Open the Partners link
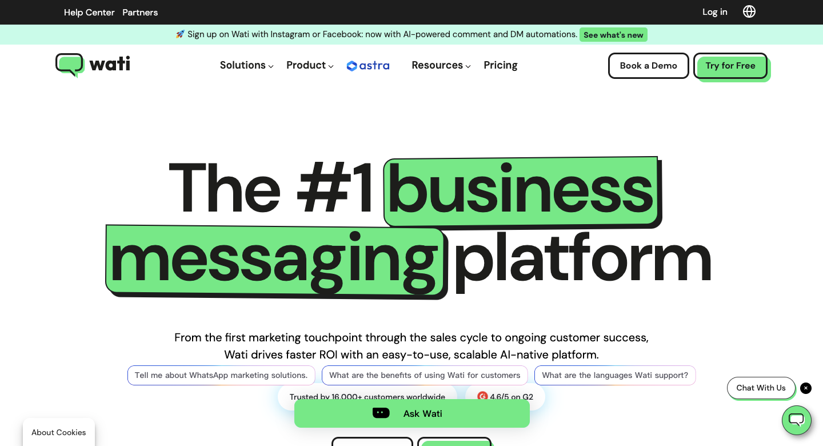Viewport: 823px width, 446px height. coord(140,12)
